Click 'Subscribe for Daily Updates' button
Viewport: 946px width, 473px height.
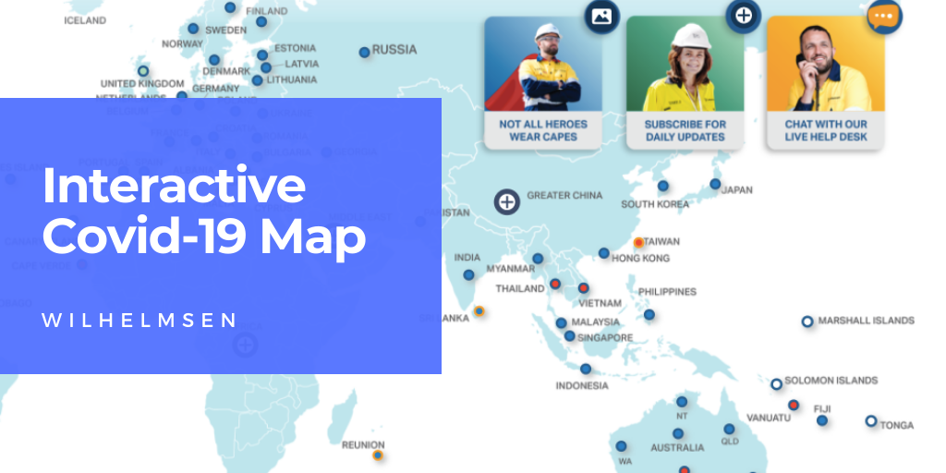click(685, 130)
